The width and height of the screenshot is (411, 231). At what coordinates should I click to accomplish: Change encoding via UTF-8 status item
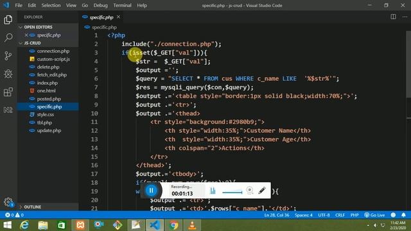(324, 215)
